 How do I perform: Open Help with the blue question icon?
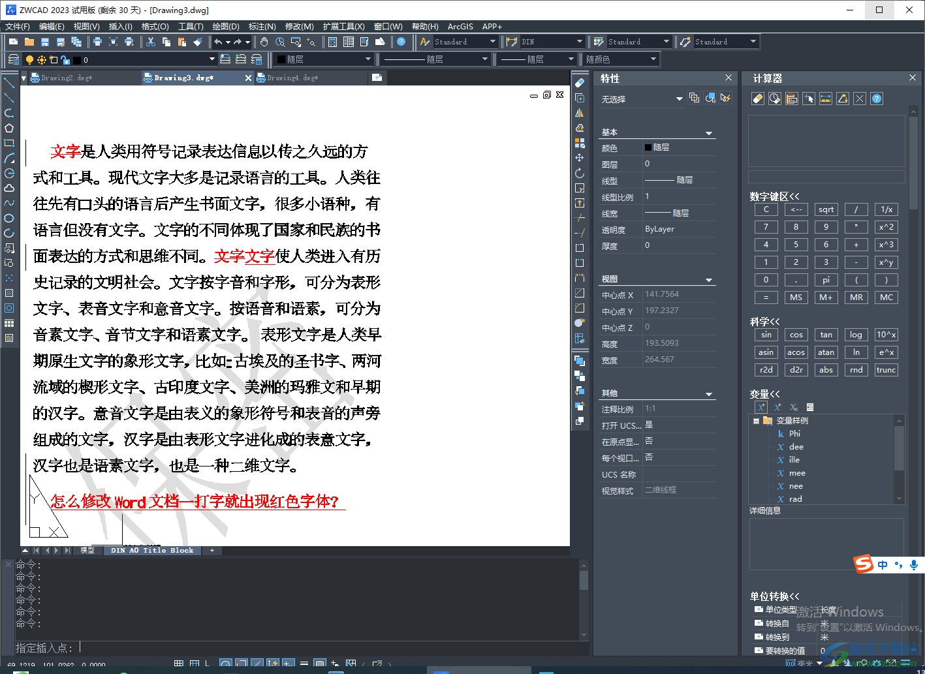401,42
